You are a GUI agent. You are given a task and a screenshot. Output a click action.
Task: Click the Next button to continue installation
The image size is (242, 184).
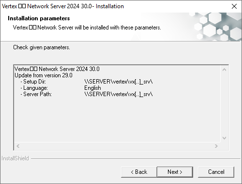[x=175, y=172]
